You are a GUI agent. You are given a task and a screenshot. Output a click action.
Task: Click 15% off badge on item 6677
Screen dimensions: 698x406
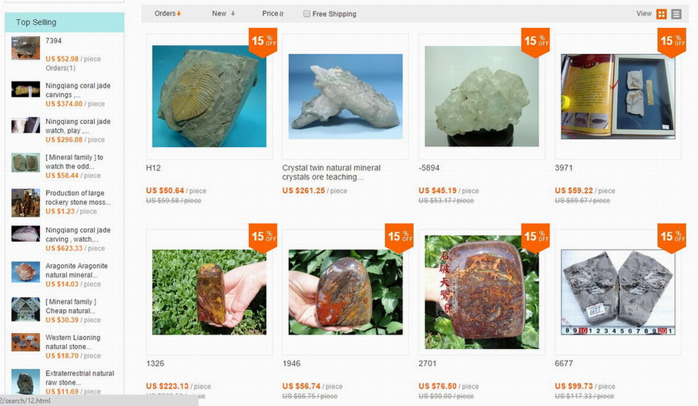pyautogui.click(x=671, y=238)
